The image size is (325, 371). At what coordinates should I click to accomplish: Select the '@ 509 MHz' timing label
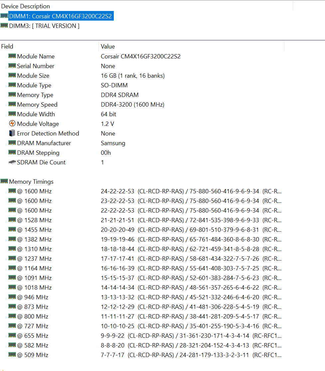(x=33, y=355)
